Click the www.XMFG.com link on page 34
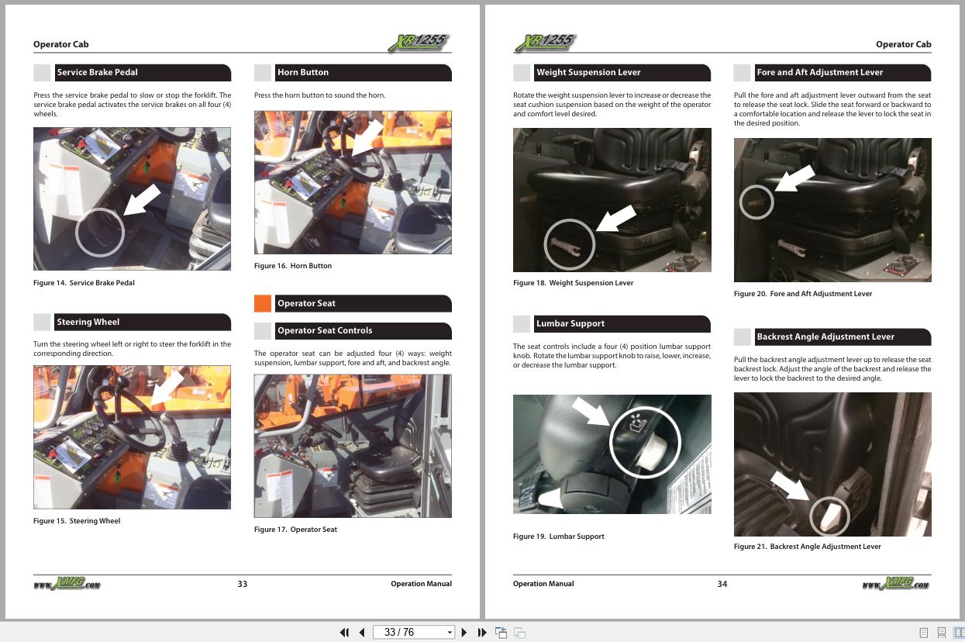The height and width of the screenshot is (642, 965). point(897,584)
